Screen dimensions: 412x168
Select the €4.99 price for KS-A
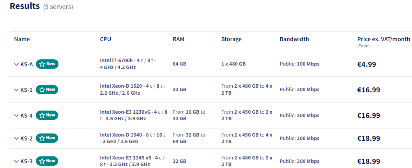pos(366,64)
